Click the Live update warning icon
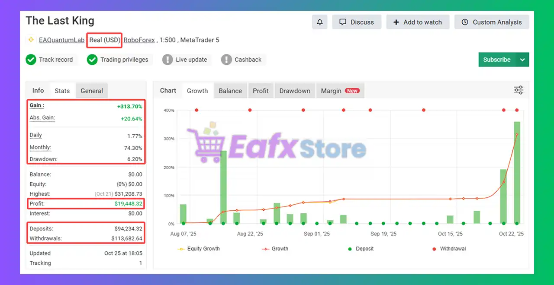 pos(167,60)
